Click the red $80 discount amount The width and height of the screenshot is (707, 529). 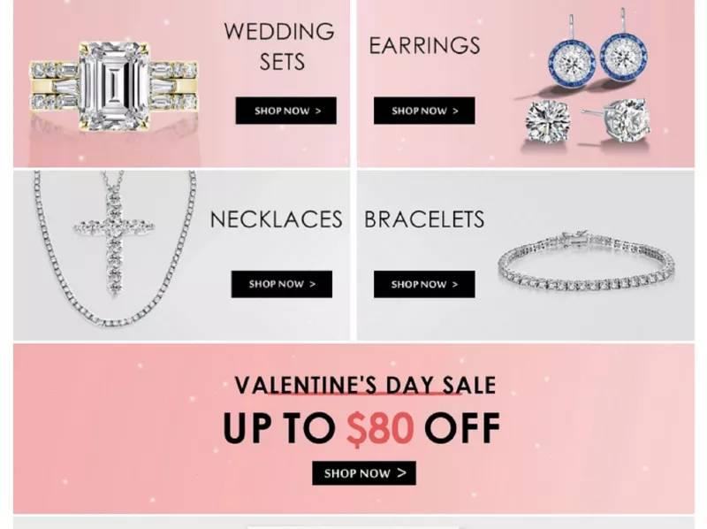(x=380, y=428)
